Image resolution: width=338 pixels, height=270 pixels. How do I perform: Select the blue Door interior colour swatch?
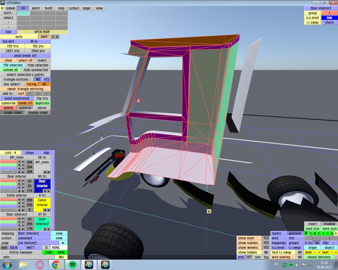(42, 186)
